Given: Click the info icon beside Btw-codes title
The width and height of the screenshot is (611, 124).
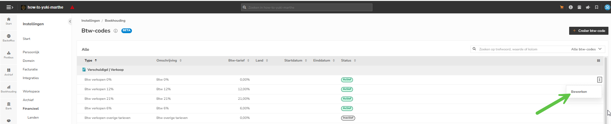Looking at the screenshot, I should tap(116, 31).
